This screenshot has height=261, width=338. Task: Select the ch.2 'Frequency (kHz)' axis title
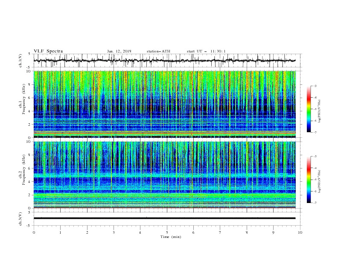click(x=24, y=170)
